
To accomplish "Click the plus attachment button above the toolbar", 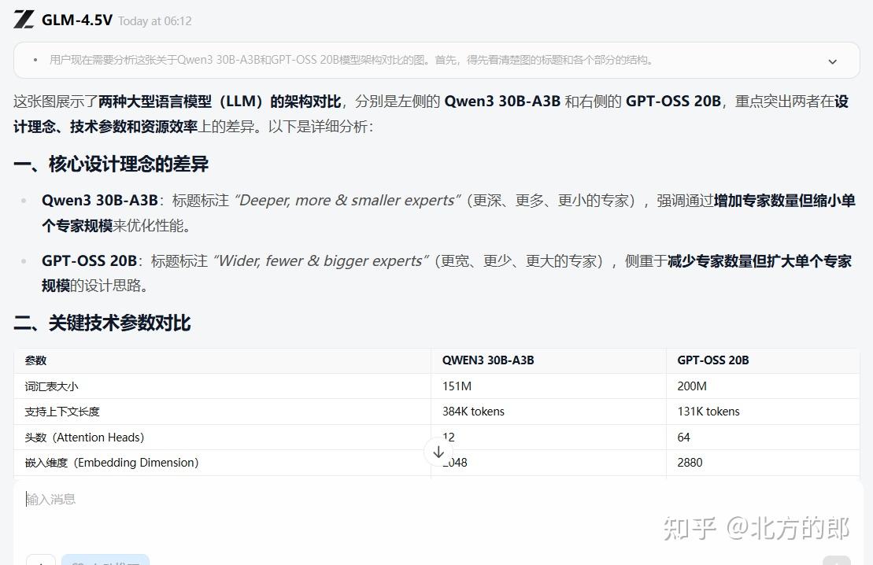I will 41,562.
